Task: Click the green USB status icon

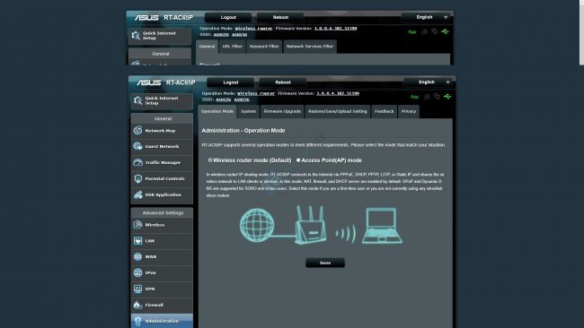Action: (x=447, y=97)
